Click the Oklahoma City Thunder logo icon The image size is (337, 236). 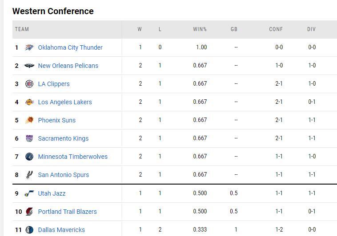[x=29, y=47]
